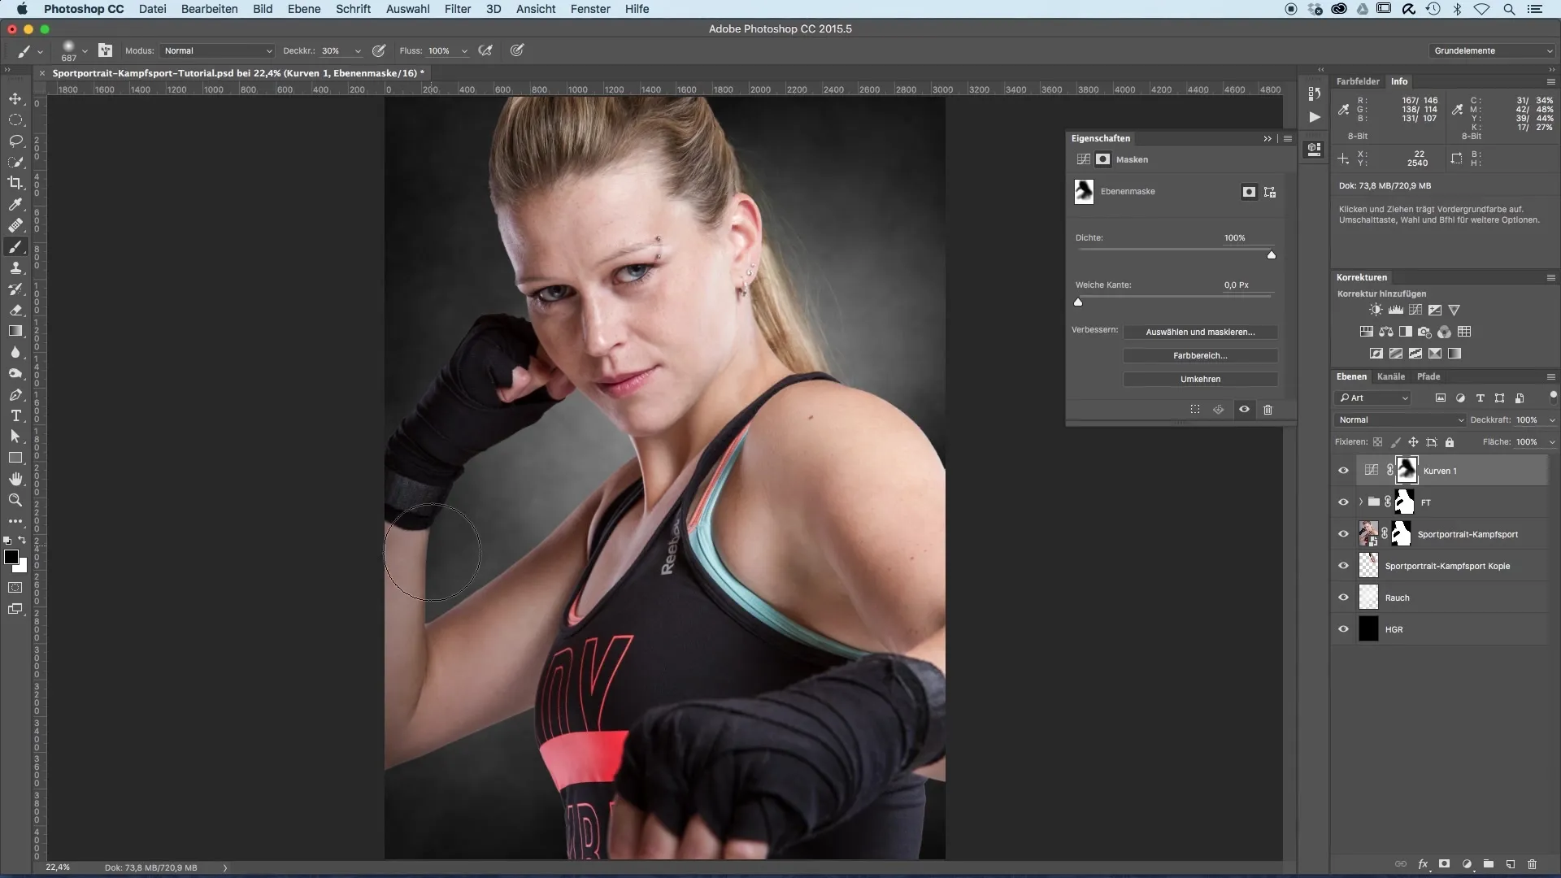Viewport: 1561px width, 878px height.
Task: Select the Eraser tool
Action: click(x=15, y=311)
